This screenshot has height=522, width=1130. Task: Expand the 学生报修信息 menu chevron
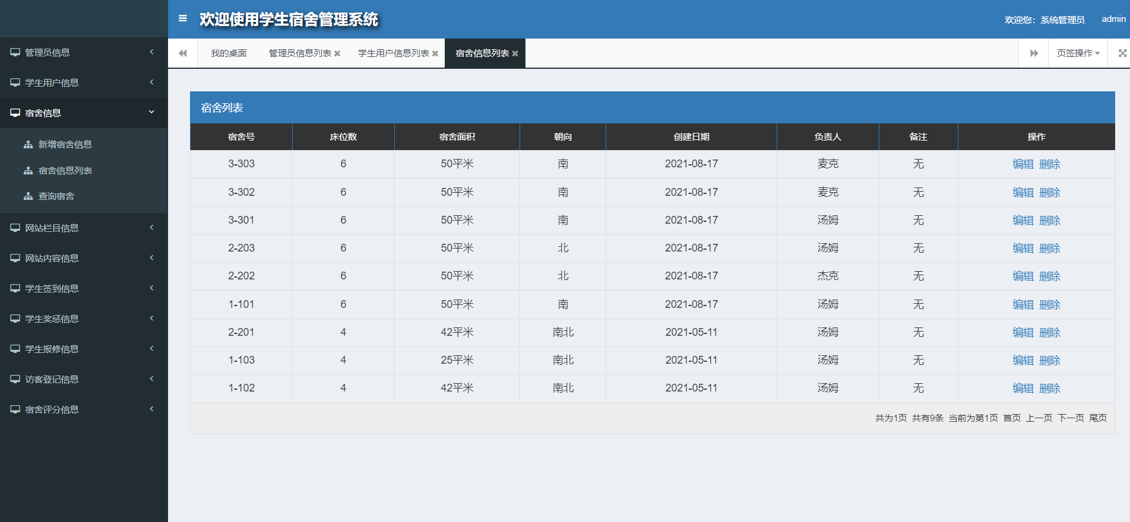151,348
